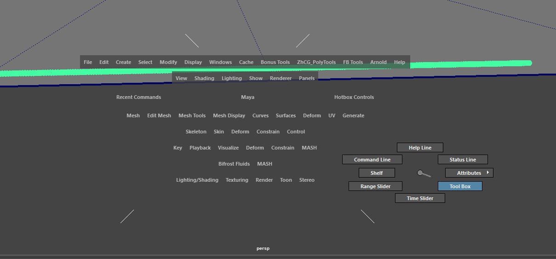
Task: Open the Windows menu
Action: pyautogui.click(x=220, y=62)
